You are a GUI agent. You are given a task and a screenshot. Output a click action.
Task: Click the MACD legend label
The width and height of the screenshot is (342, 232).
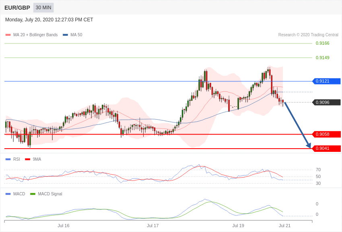[19, 194]
